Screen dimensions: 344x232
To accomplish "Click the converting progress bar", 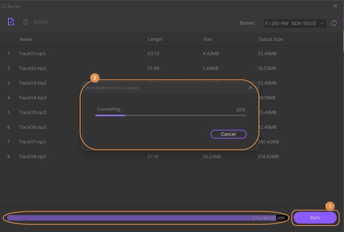I will pyautogui.click(x=170, y=115).
